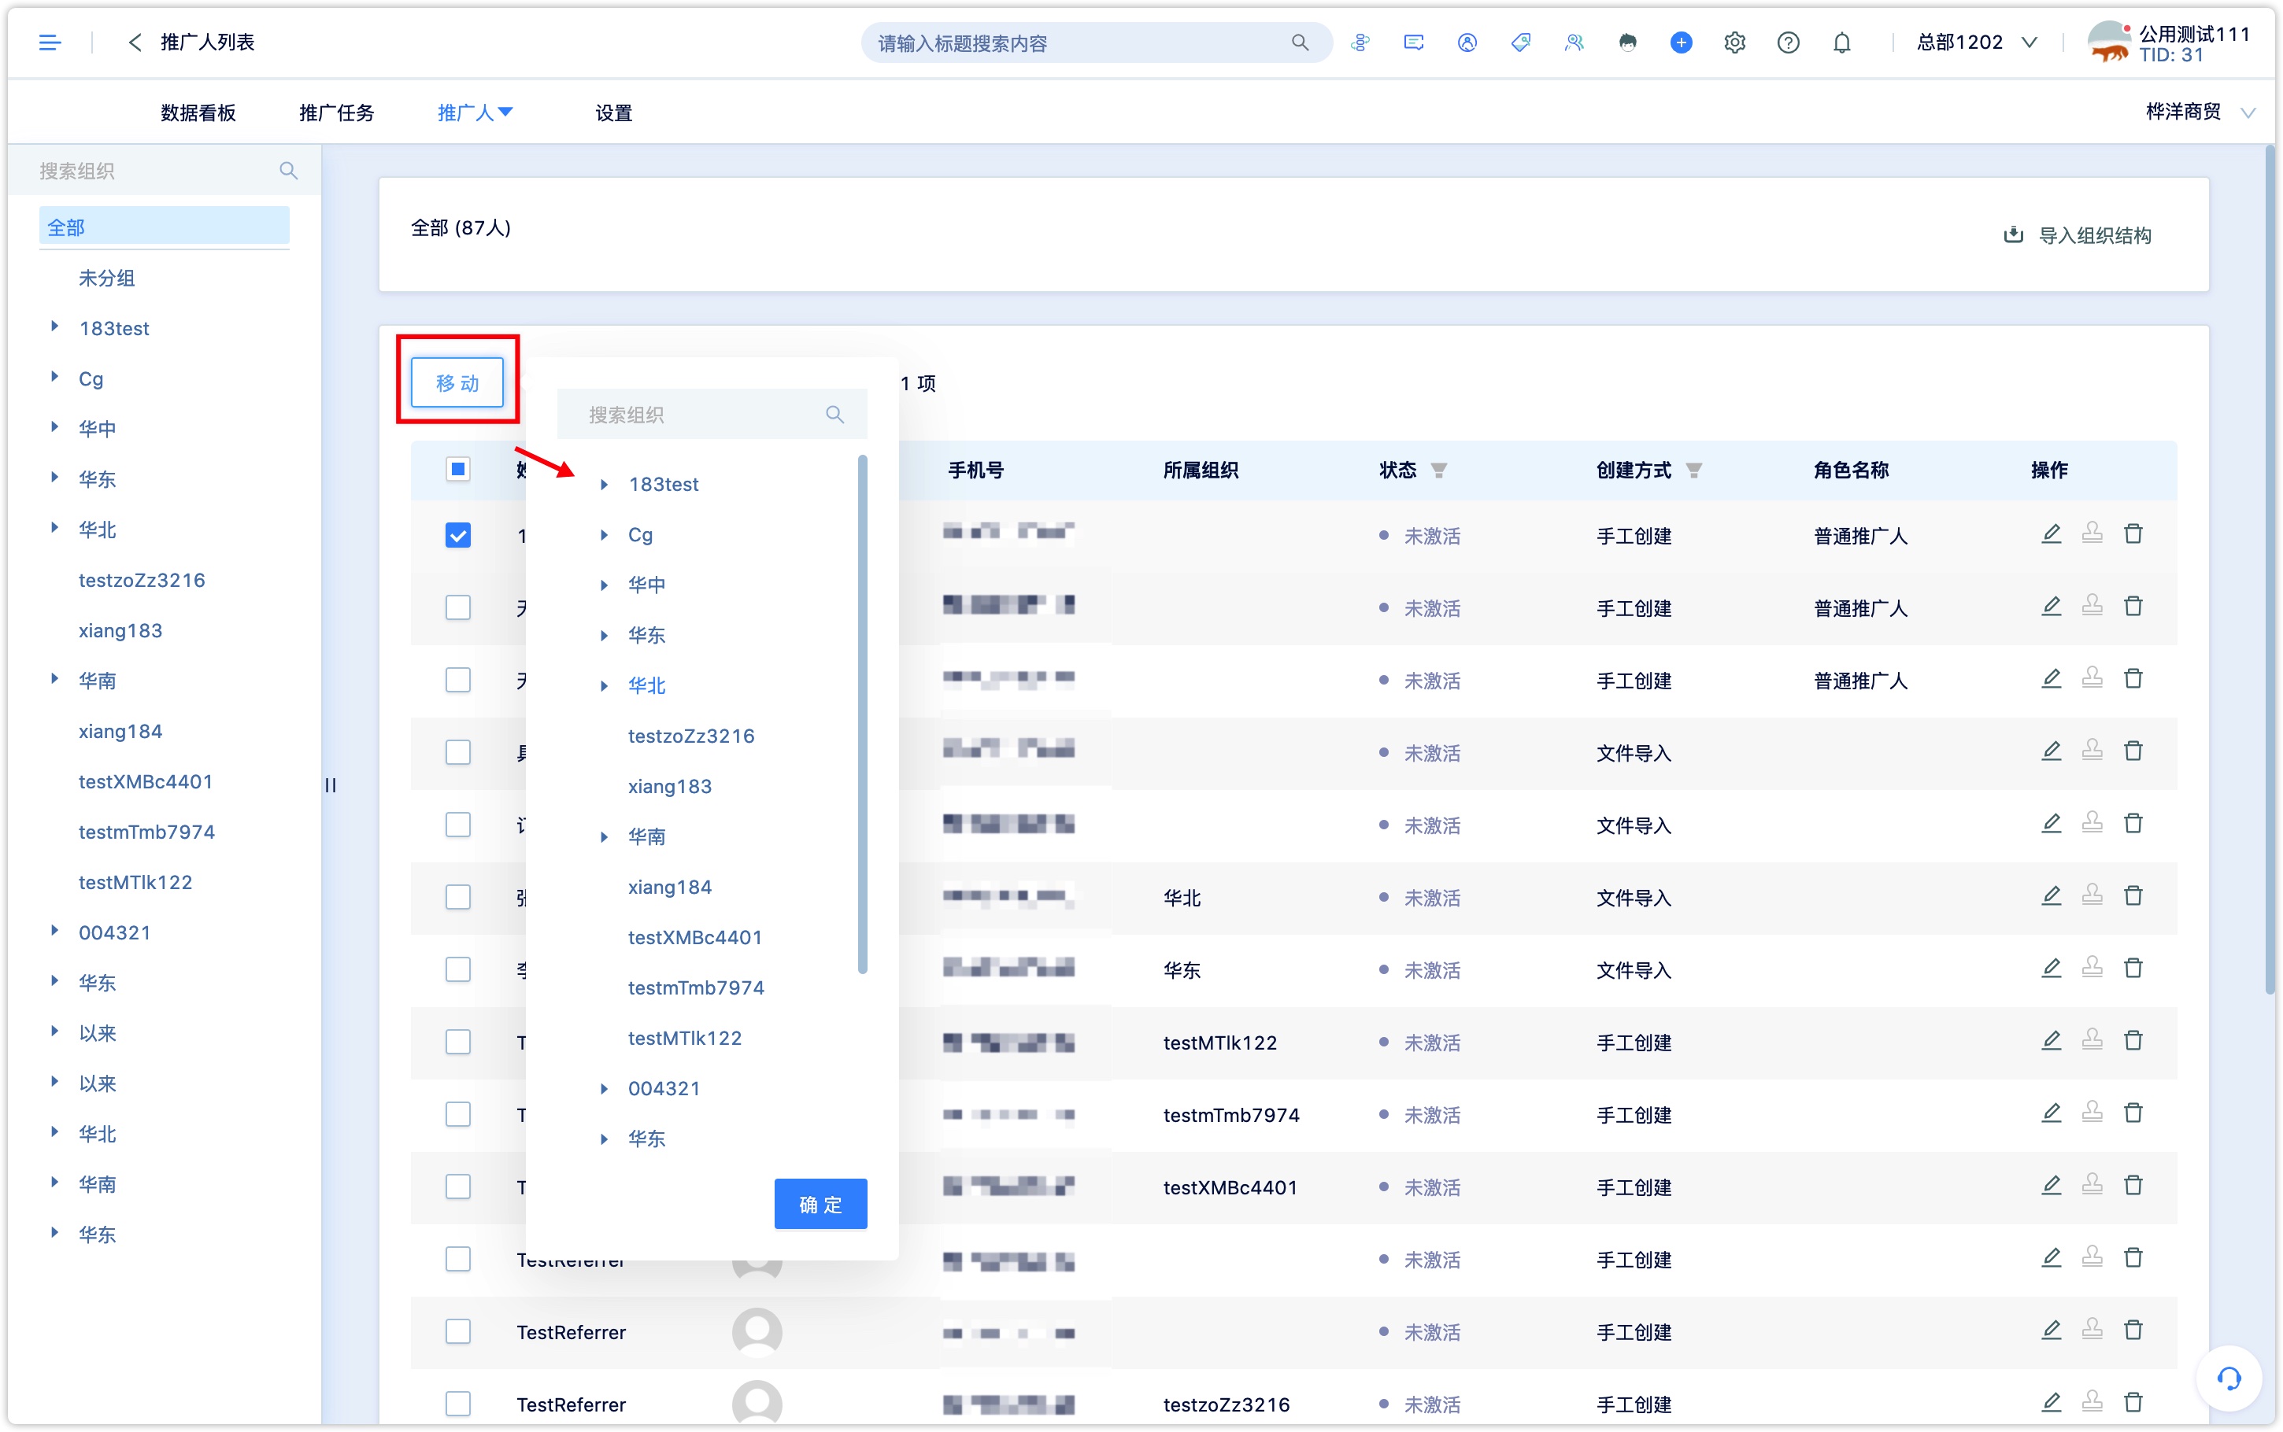
Task: Delete the testzoZz3216 row via trash icon
Action: pos(2133,1403)
